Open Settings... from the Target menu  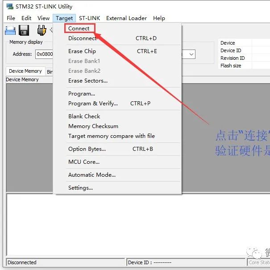(117, 188)
